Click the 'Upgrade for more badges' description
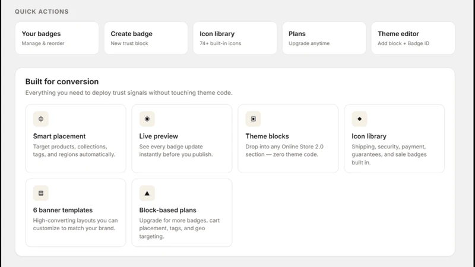Image resolution: width=475 pixels, height=267 pixels. pyautogui.click(x=179, y=228)
